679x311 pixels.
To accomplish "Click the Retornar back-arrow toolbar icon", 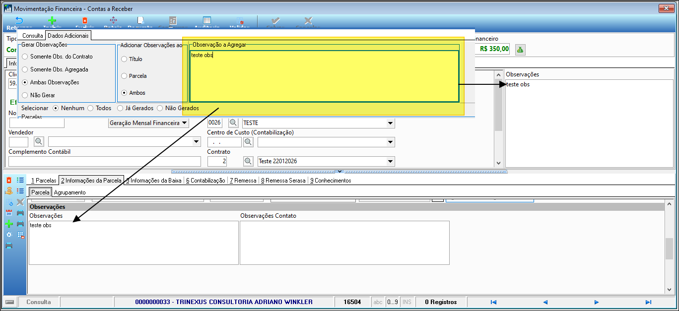I will coord(19,21).
